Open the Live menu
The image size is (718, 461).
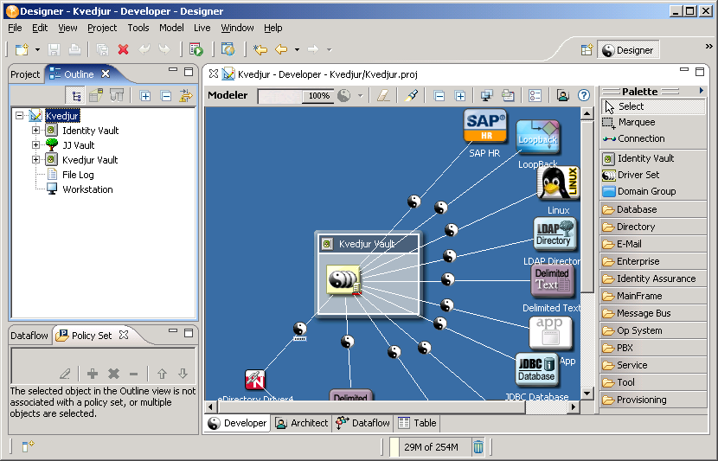coord(202,28)
